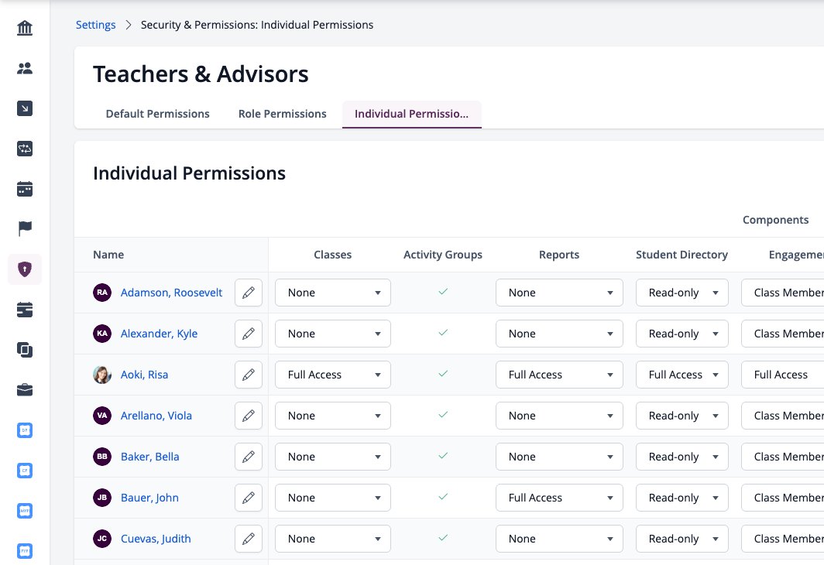Open the people group icon in sidebar
824x565 pixels.
pos(25,68)
